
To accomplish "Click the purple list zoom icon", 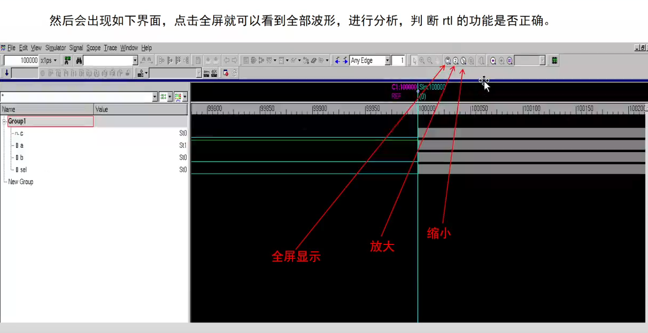I will point(510,61).
